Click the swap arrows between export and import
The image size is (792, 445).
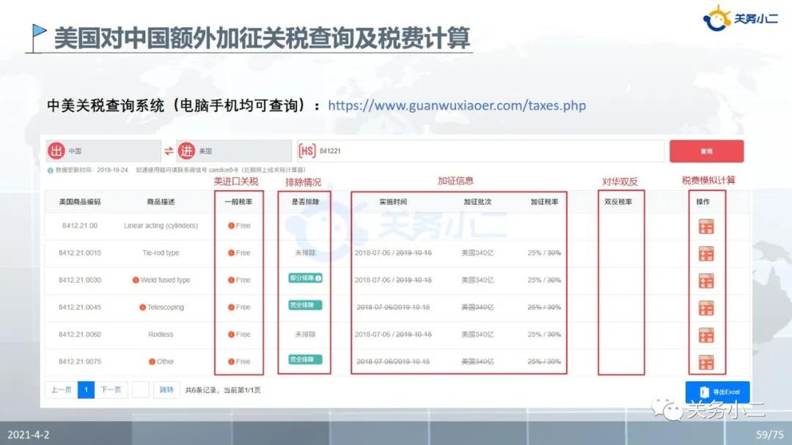169,152
